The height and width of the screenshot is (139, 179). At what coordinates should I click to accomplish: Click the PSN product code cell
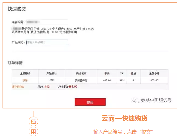(52, 80)
